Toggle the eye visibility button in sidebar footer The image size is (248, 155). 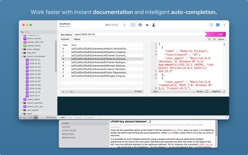click(36, 118)
